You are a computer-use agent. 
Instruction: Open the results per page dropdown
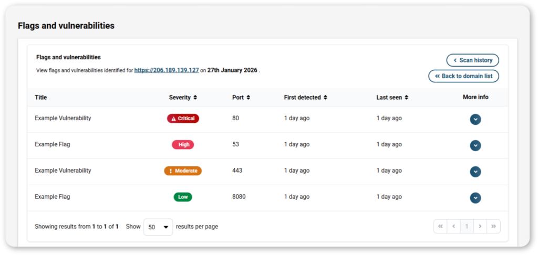tap(158, 227)
